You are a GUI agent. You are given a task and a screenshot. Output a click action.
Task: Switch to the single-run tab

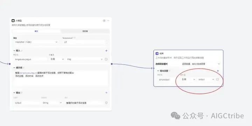tap(36, 31)
